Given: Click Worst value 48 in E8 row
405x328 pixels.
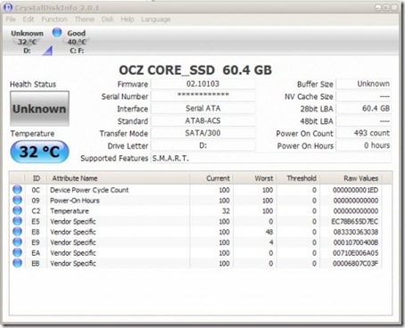Looking at the screenshot, I should [x=269, y=232].
